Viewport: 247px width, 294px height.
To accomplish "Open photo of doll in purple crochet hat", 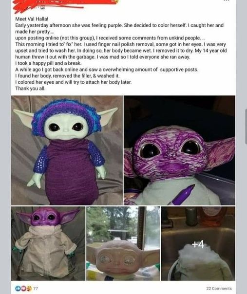I will click(67, 150).
